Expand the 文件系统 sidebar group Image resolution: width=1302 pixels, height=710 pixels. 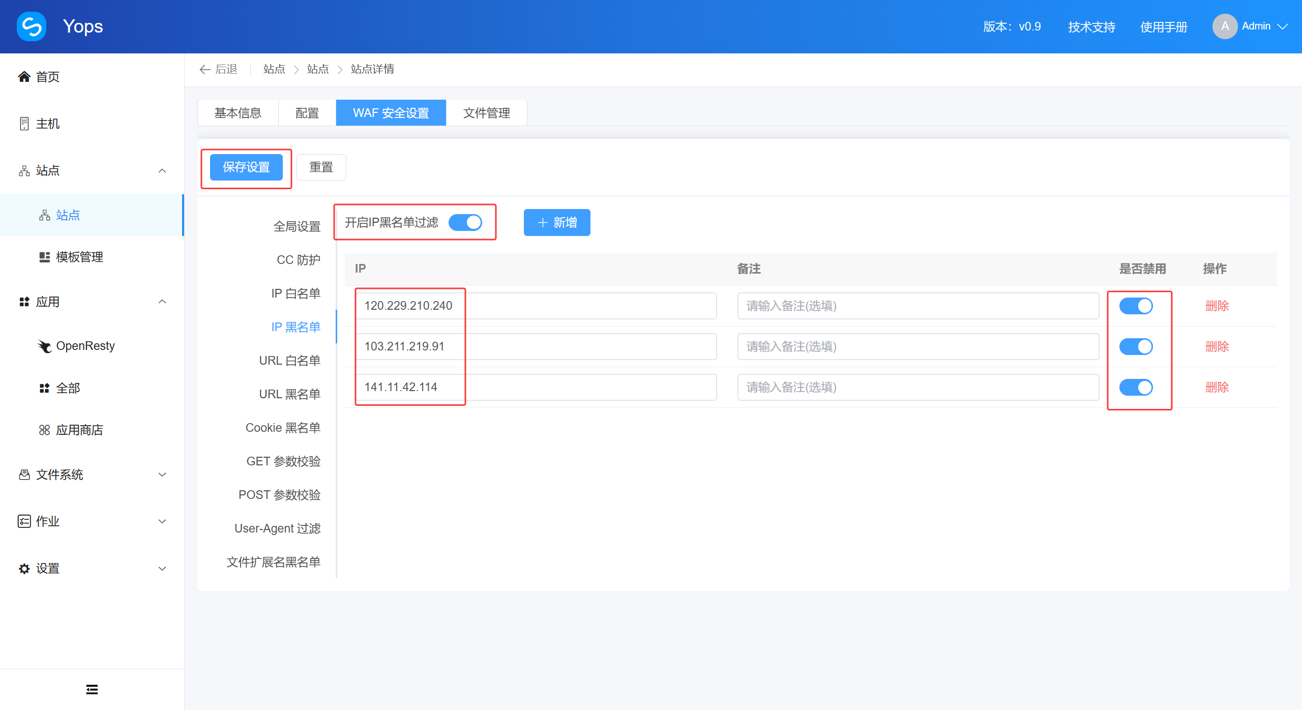162,475
